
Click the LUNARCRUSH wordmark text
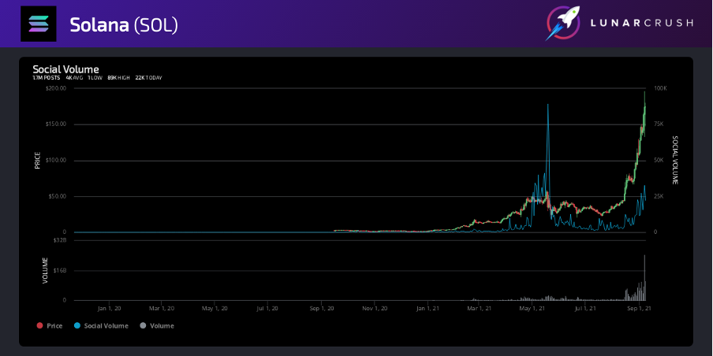pyautogui.click(x=641, y=23)
